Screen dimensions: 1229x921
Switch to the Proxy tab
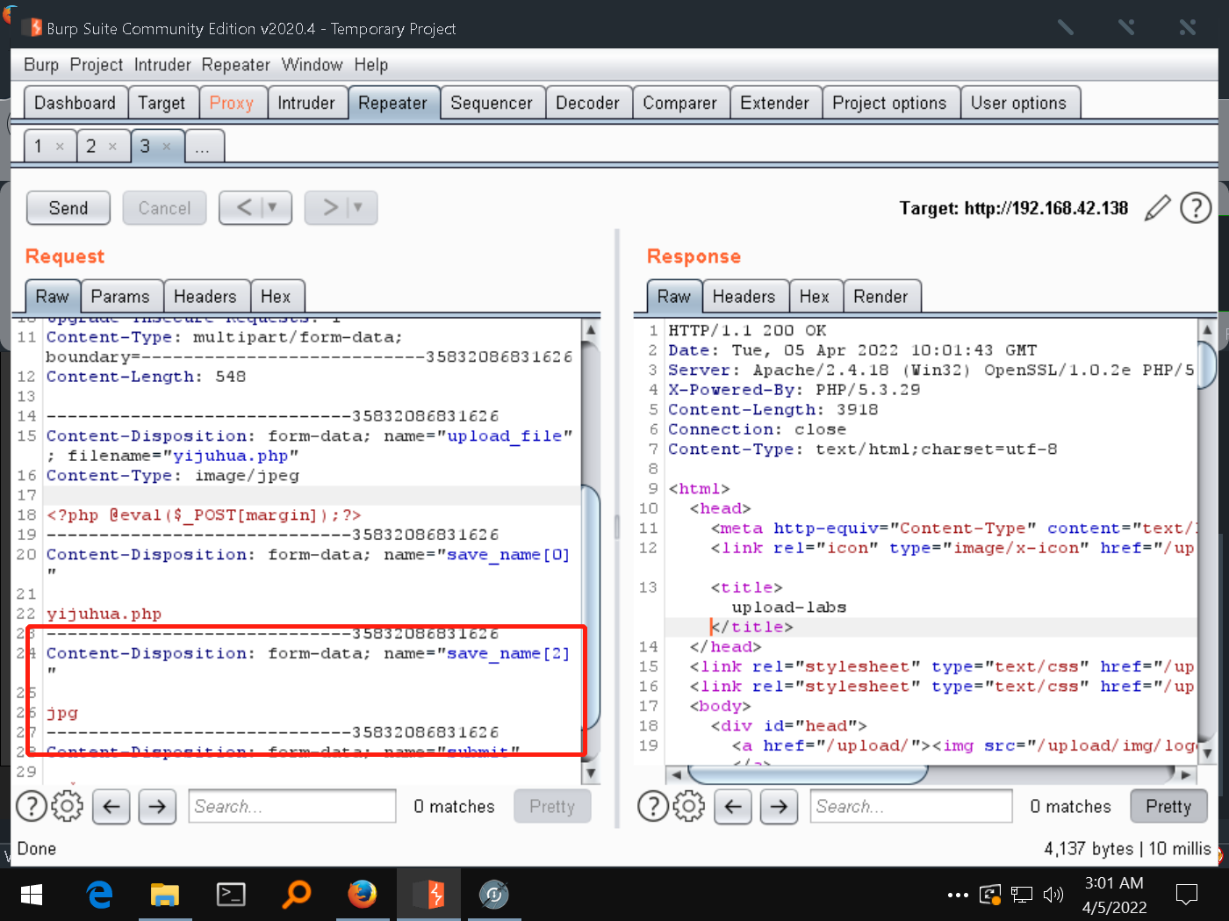(x=232, y=103)
